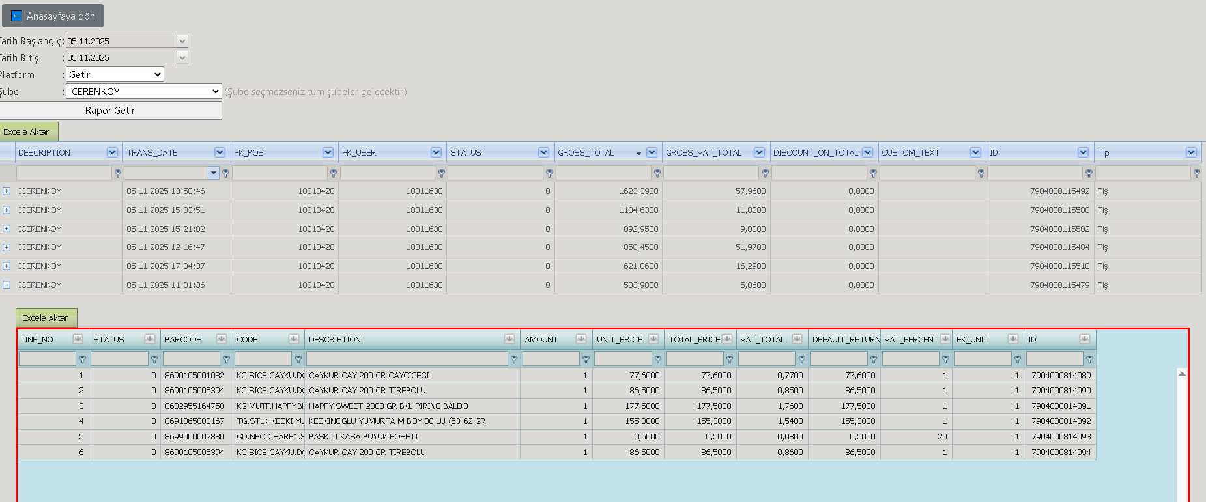Expand the 13:58:46 ICERENKOY row
The height and width of the screenshot is (502, 1206).
(7, 191)
